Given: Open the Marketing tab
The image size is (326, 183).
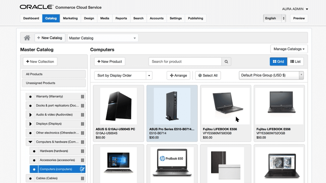Looking at the screenshot, I should point(70,18).
